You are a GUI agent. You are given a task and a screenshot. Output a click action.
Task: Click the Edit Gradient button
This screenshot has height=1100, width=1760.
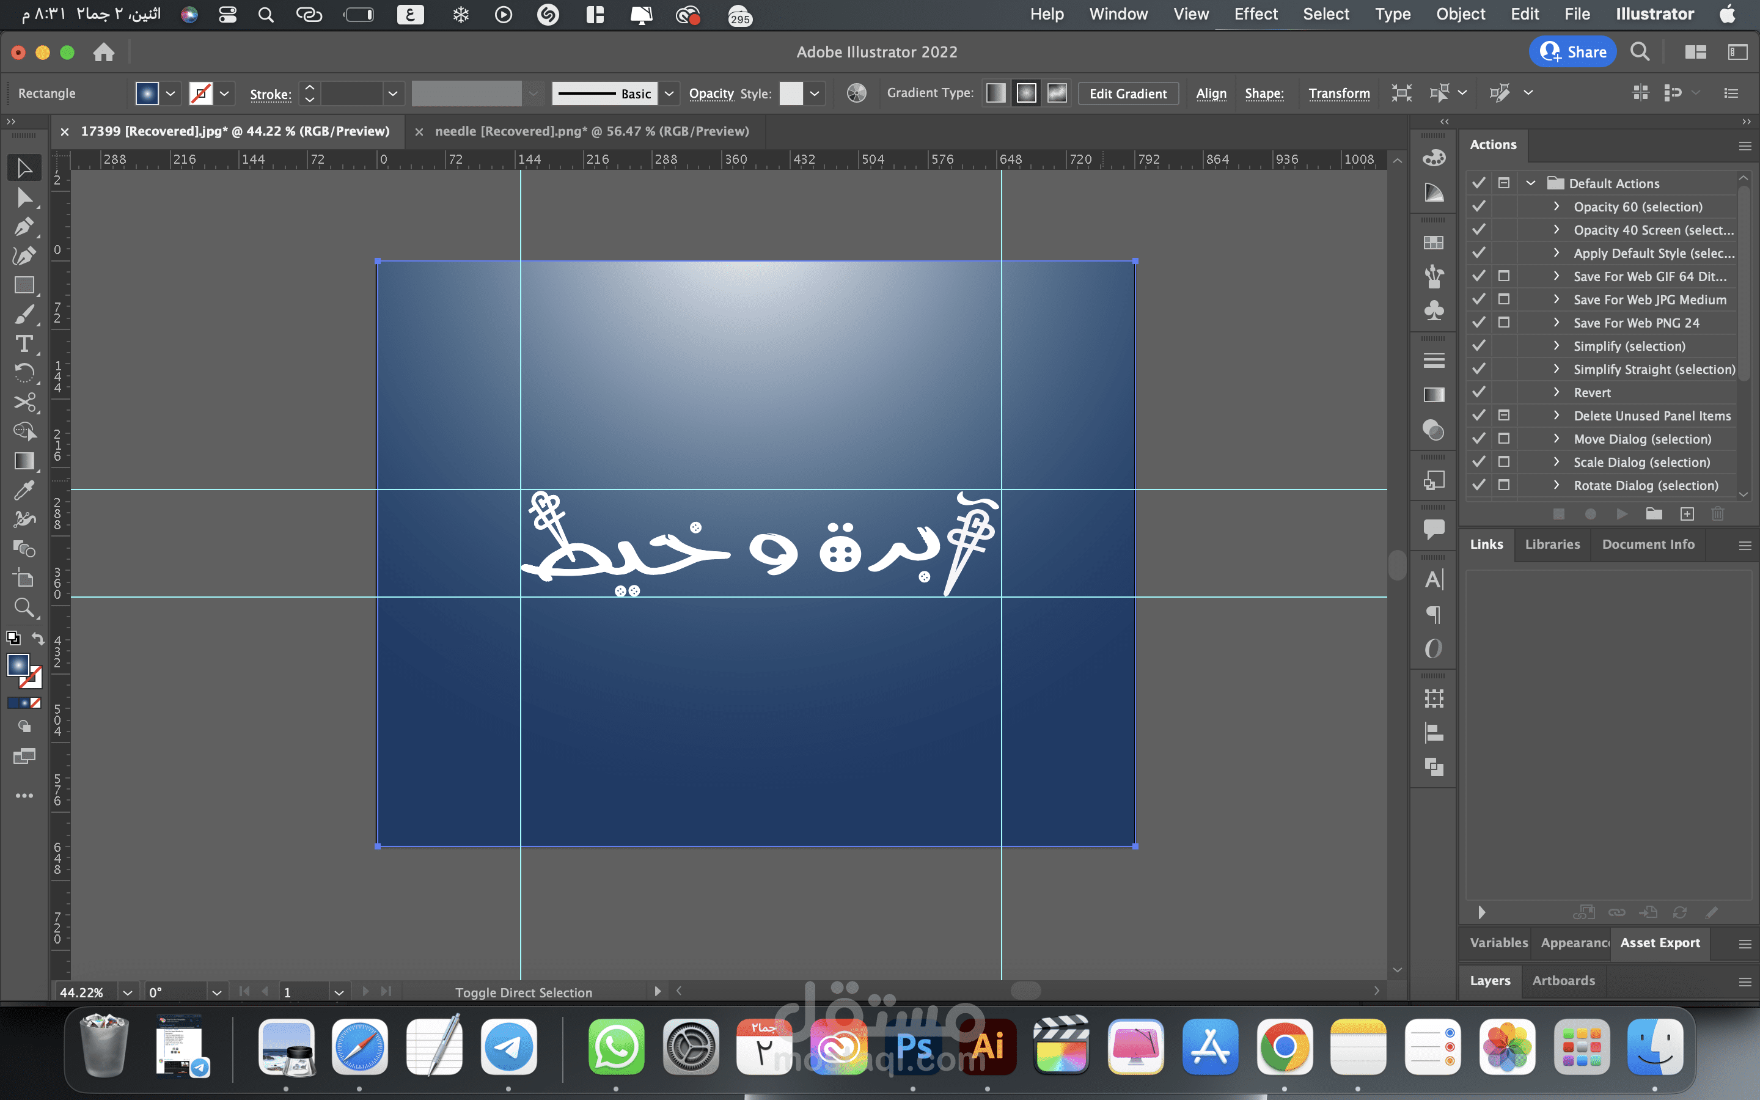[x=1127, y=93]
